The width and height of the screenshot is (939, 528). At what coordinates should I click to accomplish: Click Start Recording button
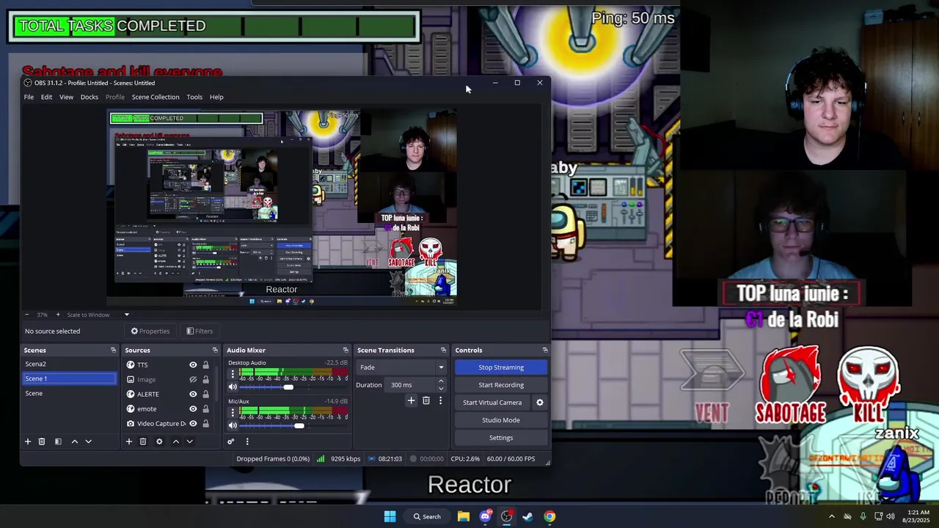coord(501,385)
